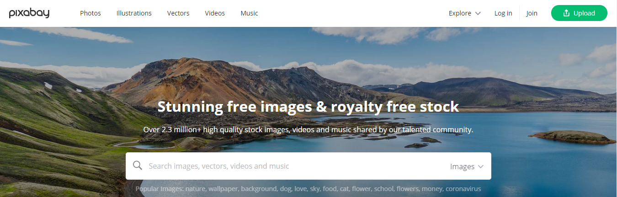Expand the Explore dropdown menu
617x197 pixels.
click(x=464, y=13)
